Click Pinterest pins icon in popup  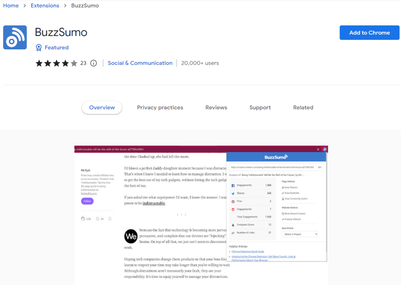[x=233, y=201]
